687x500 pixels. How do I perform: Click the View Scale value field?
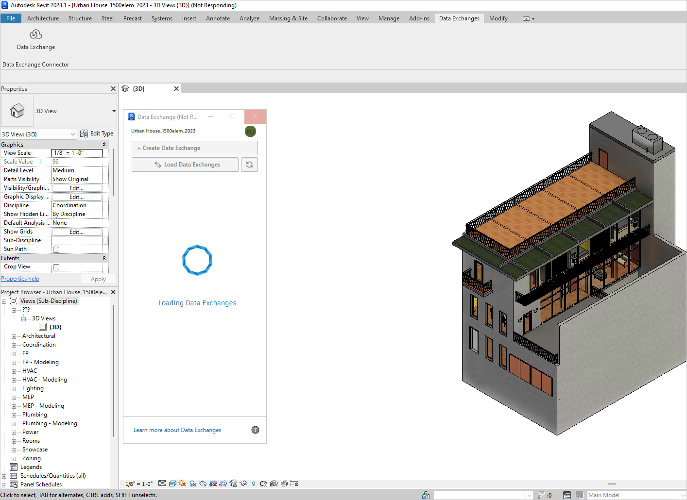tap(77, 153)
